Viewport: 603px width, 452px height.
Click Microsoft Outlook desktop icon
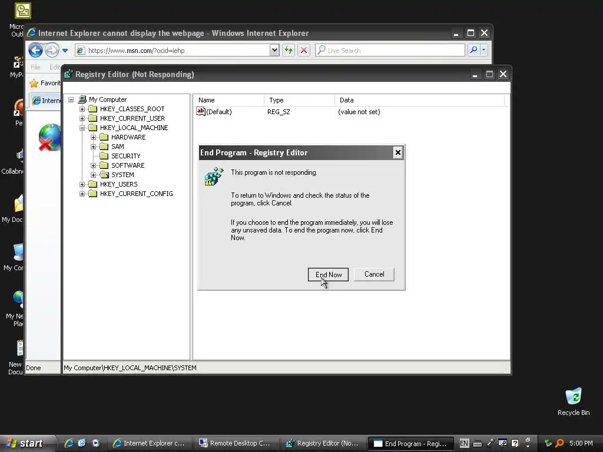tap(23, 11)
